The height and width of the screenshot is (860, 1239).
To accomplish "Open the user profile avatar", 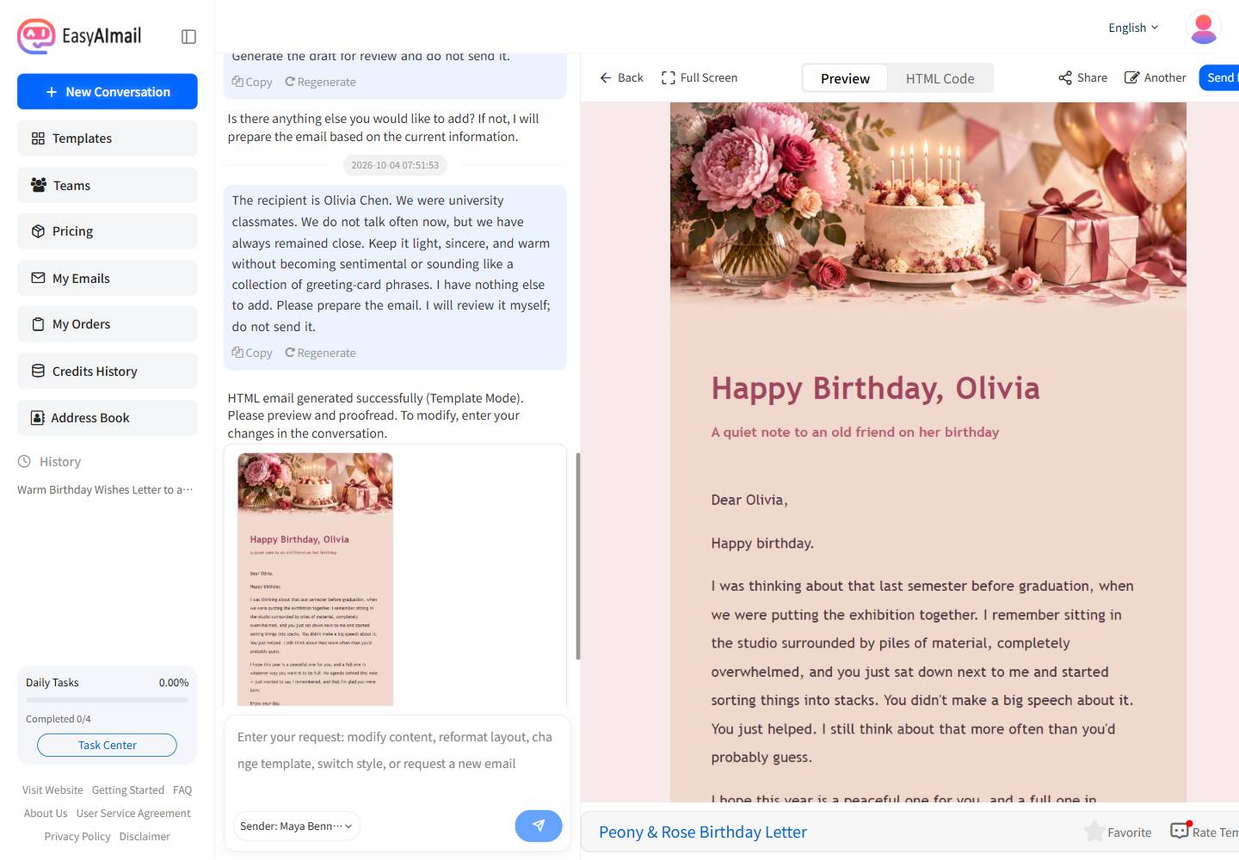I will click(x=1203, y=28).
